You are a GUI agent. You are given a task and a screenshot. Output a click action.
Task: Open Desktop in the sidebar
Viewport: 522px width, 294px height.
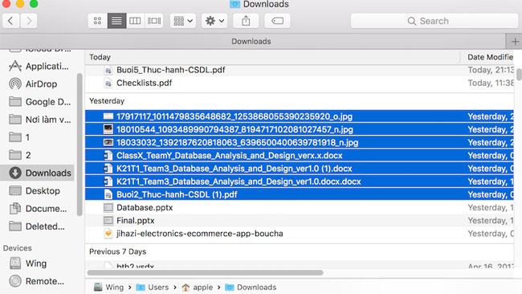point(43,191)
